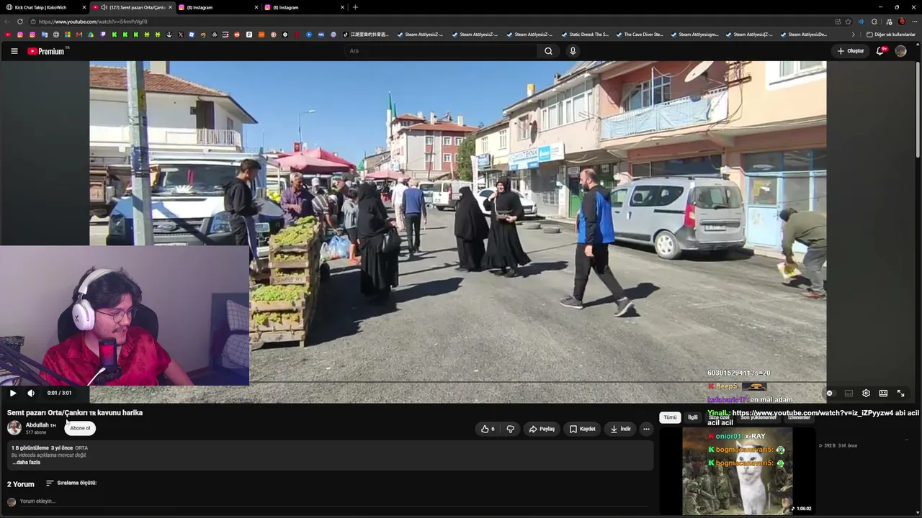
Task: Open the cat video thumbnail in recommendations
Action: click(737, 471)
